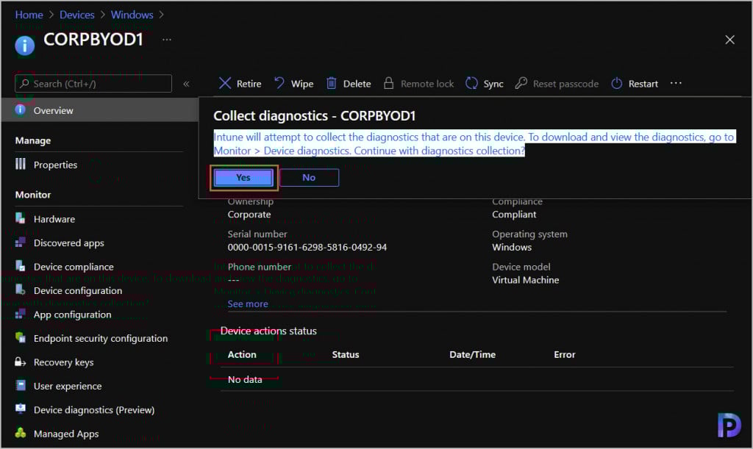The width and height of the screenshot is (753, 449).
Task: Click the App configuration icon
Action: 20,314
